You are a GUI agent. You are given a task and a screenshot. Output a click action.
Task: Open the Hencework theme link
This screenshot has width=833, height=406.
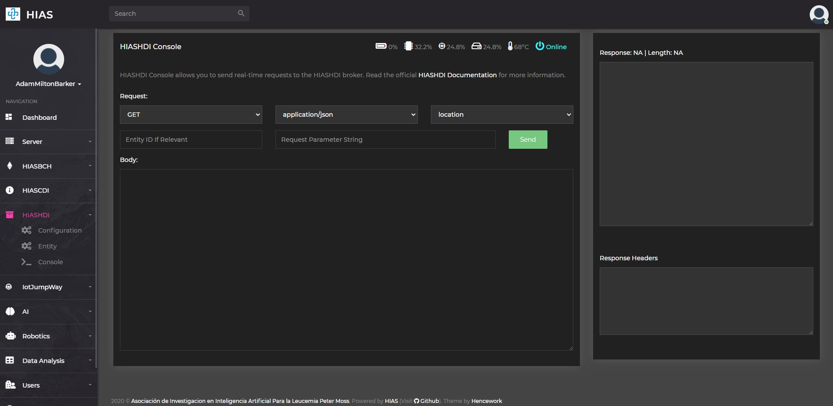point(486,401)
